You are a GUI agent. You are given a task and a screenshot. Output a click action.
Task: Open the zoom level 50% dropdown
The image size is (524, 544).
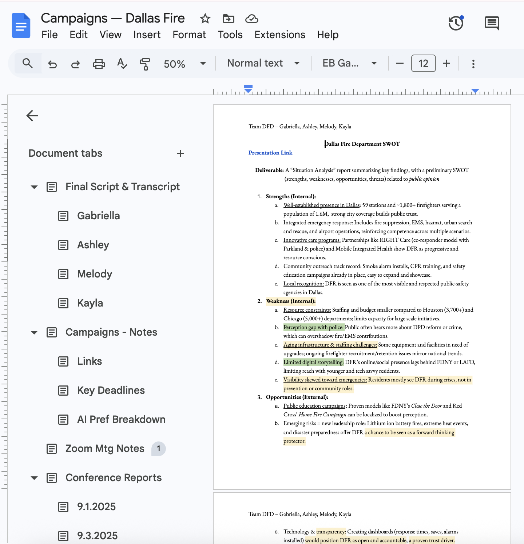point(185,64)
